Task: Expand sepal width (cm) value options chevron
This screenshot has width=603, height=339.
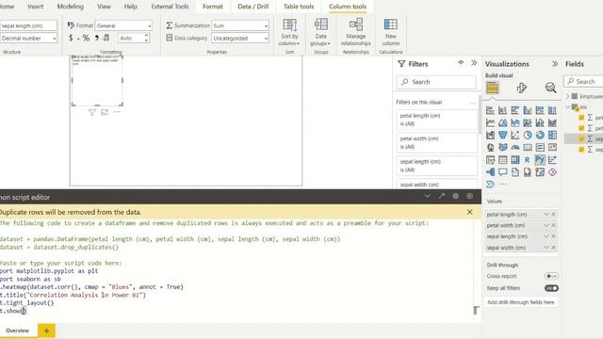Action: click(x=546, y=248)
